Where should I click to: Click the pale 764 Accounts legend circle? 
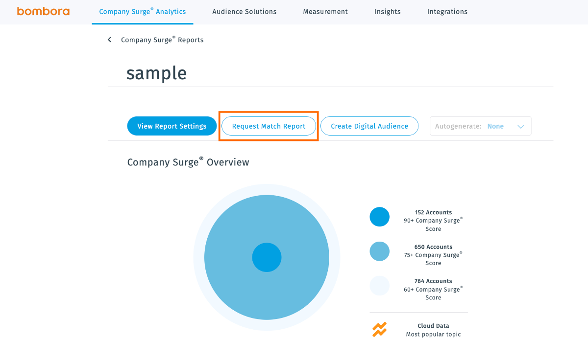coord(379,285)
